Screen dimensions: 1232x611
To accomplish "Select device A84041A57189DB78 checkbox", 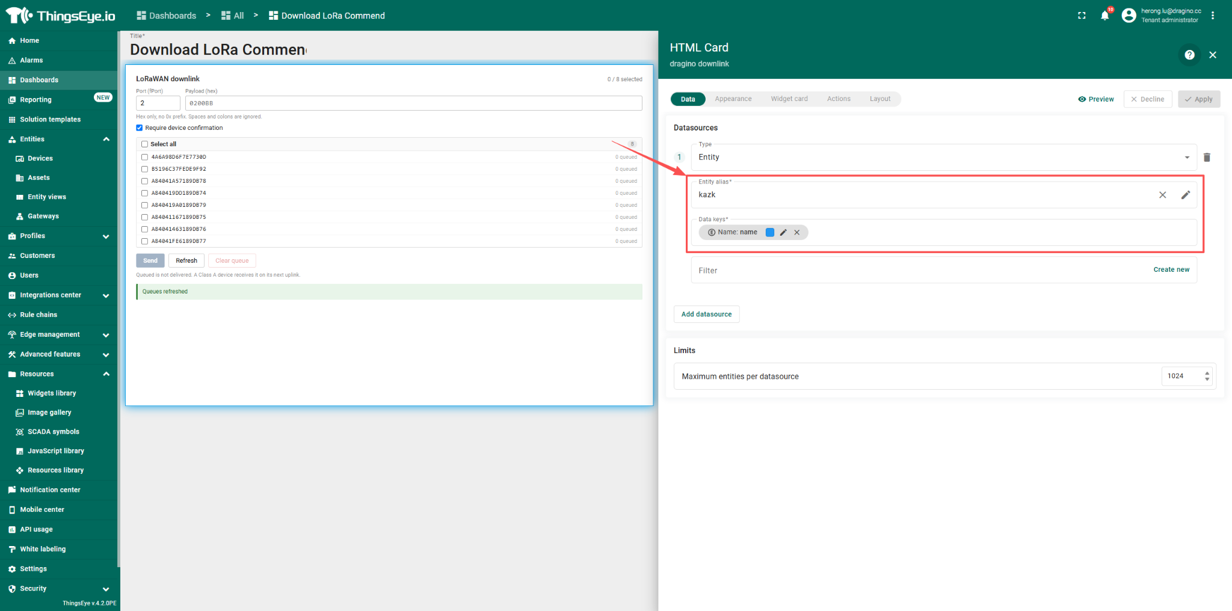I will (x=144, y=181).
